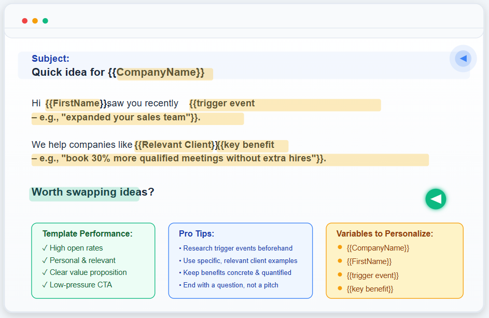Click {{key benefit}} in the variables list
The width and height of the screenshot is (489, 318).
tap(370, 289)
